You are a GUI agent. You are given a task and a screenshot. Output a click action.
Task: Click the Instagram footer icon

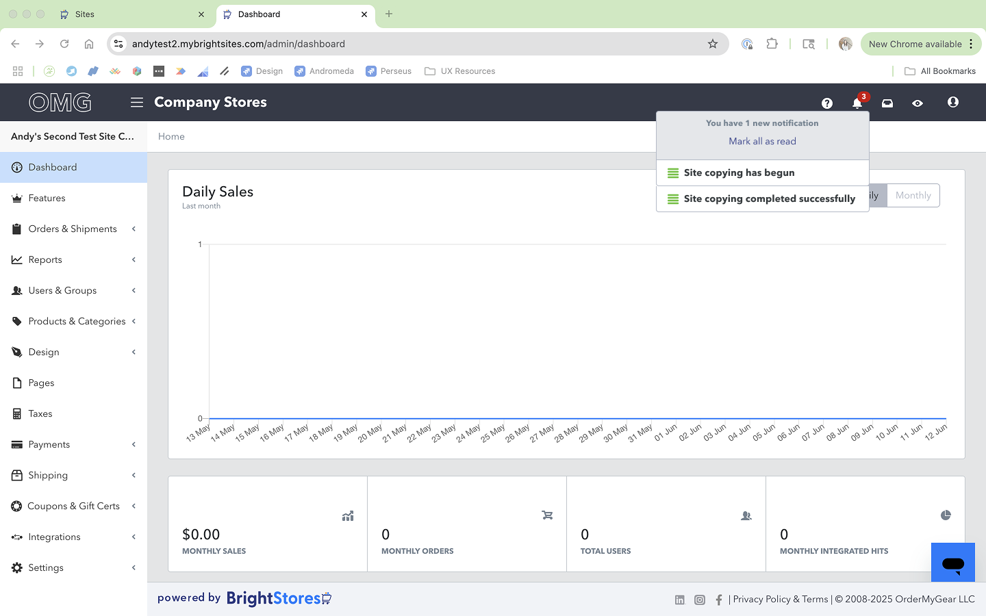pyautogui.click(x=700, y=600)
